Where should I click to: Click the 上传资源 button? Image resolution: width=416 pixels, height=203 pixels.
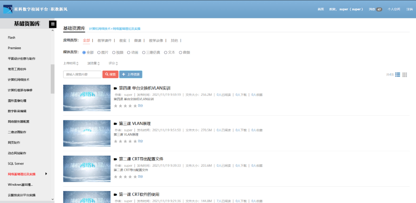click(131, 74)
